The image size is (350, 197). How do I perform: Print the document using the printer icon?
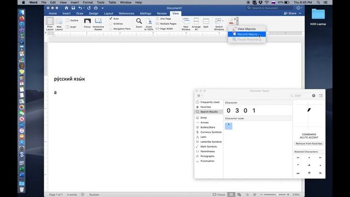click(x=96, y=8)
